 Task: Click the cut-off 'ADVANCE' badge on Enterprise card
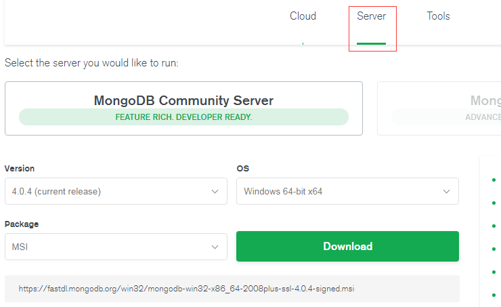coord(483,117)
